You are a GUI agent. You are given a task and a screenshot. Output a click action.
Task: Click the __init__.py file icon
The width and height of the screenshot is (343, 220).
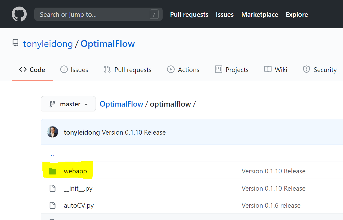pos(53,188)
